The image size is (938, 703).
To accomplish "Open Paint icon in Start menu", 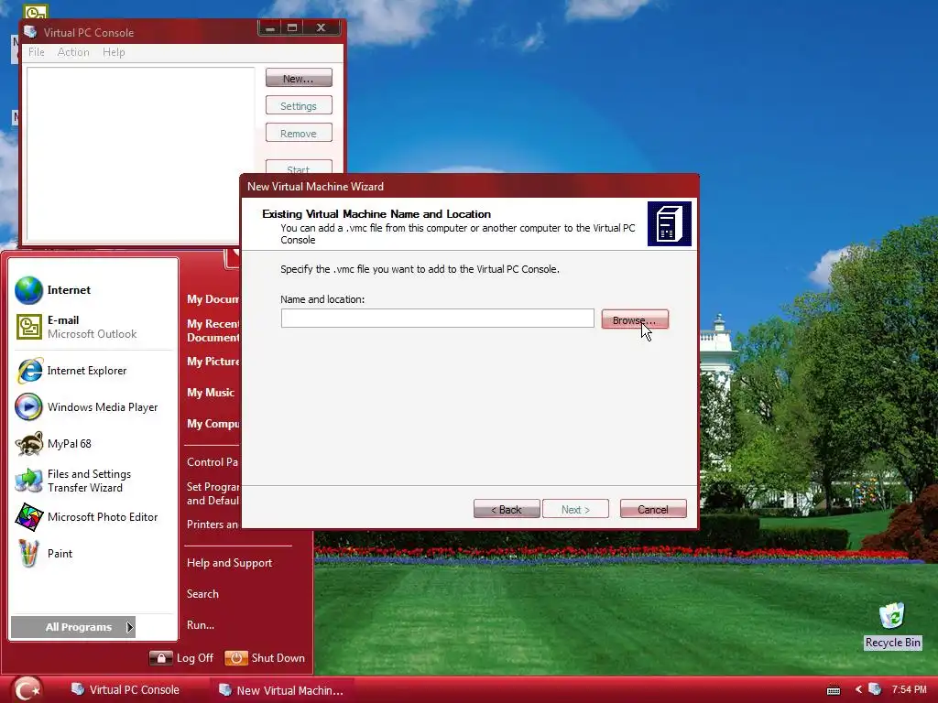I will click(x=28, y=554).
